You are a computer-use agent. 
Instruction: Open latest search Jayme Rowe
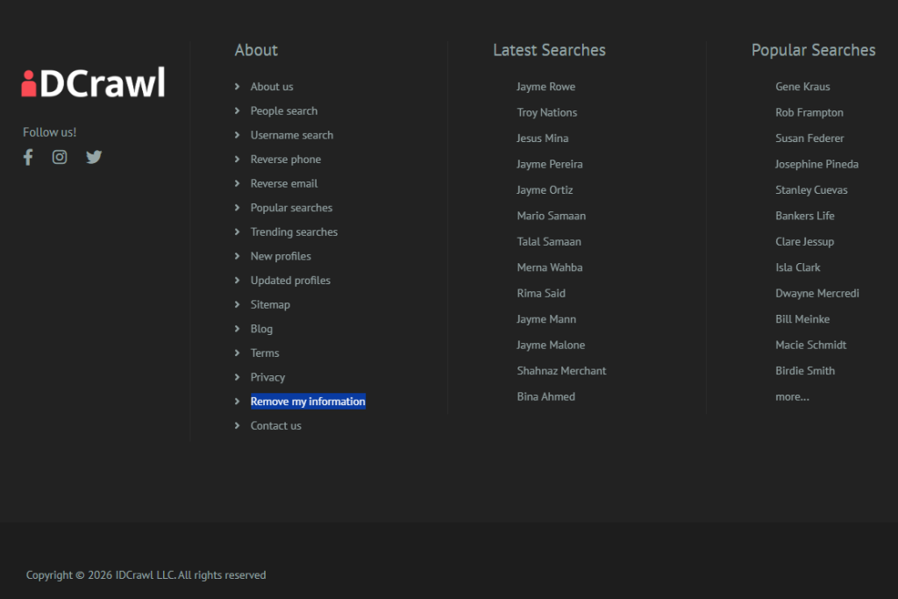[x=545, y=87]
